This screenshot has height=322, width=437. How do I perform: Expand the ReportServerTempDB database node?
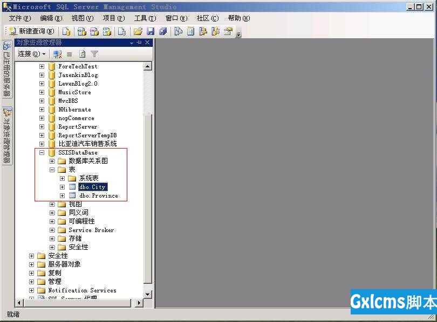point(42,135)
